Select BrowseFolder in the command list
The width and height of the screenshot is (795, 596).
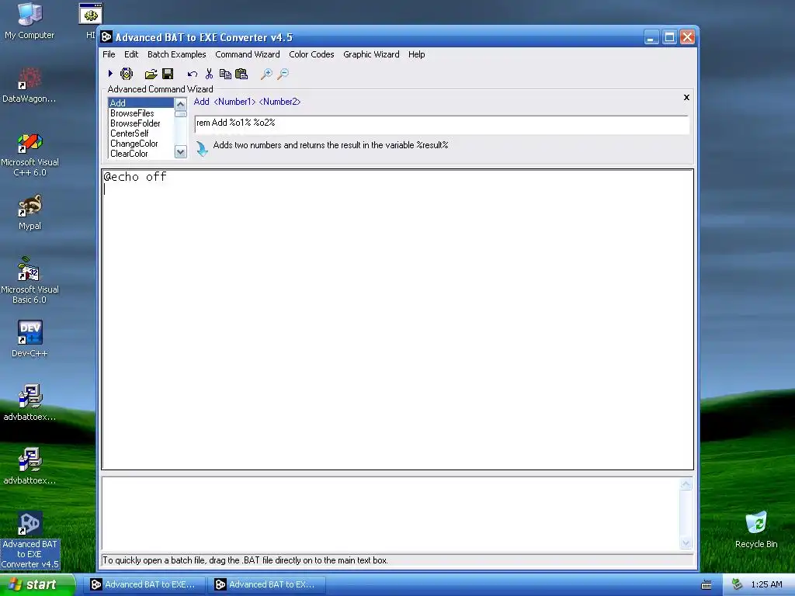click(x=141, y=123)
